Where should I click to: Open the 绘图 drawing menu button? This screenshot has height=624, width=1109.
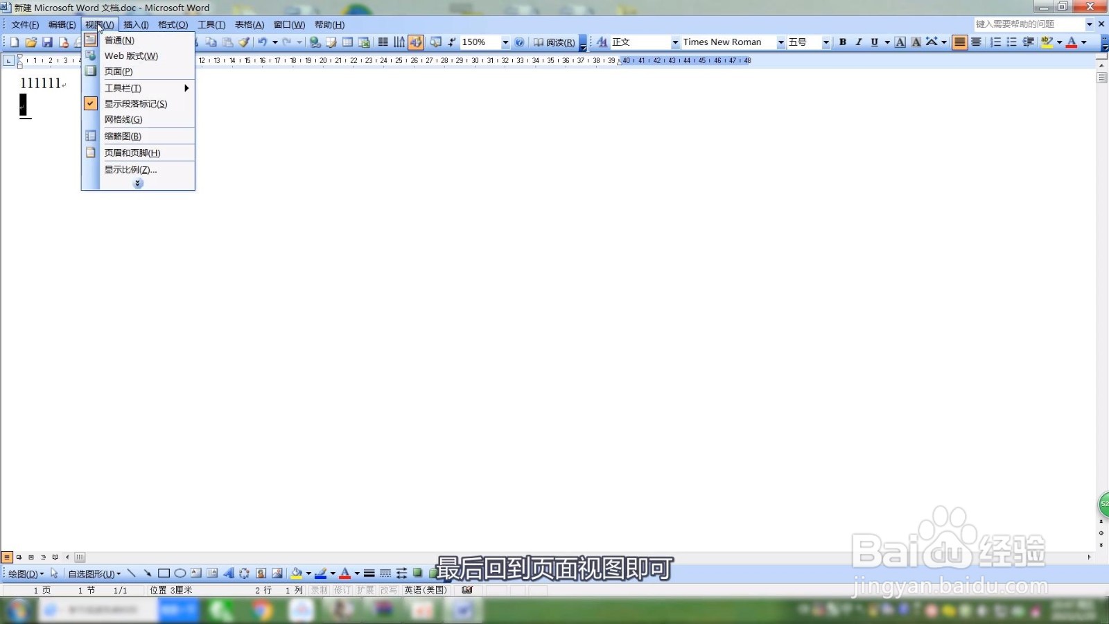pyautogui.click(x=26, y=573)
